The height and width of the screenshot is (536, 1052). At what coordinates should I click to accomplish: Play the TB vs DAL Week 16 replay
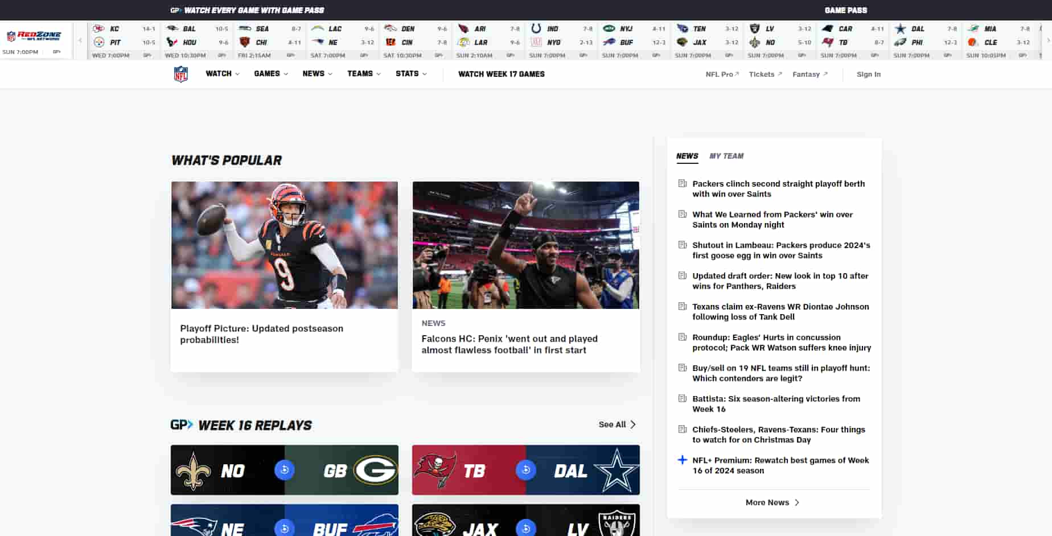coord(525,471)
